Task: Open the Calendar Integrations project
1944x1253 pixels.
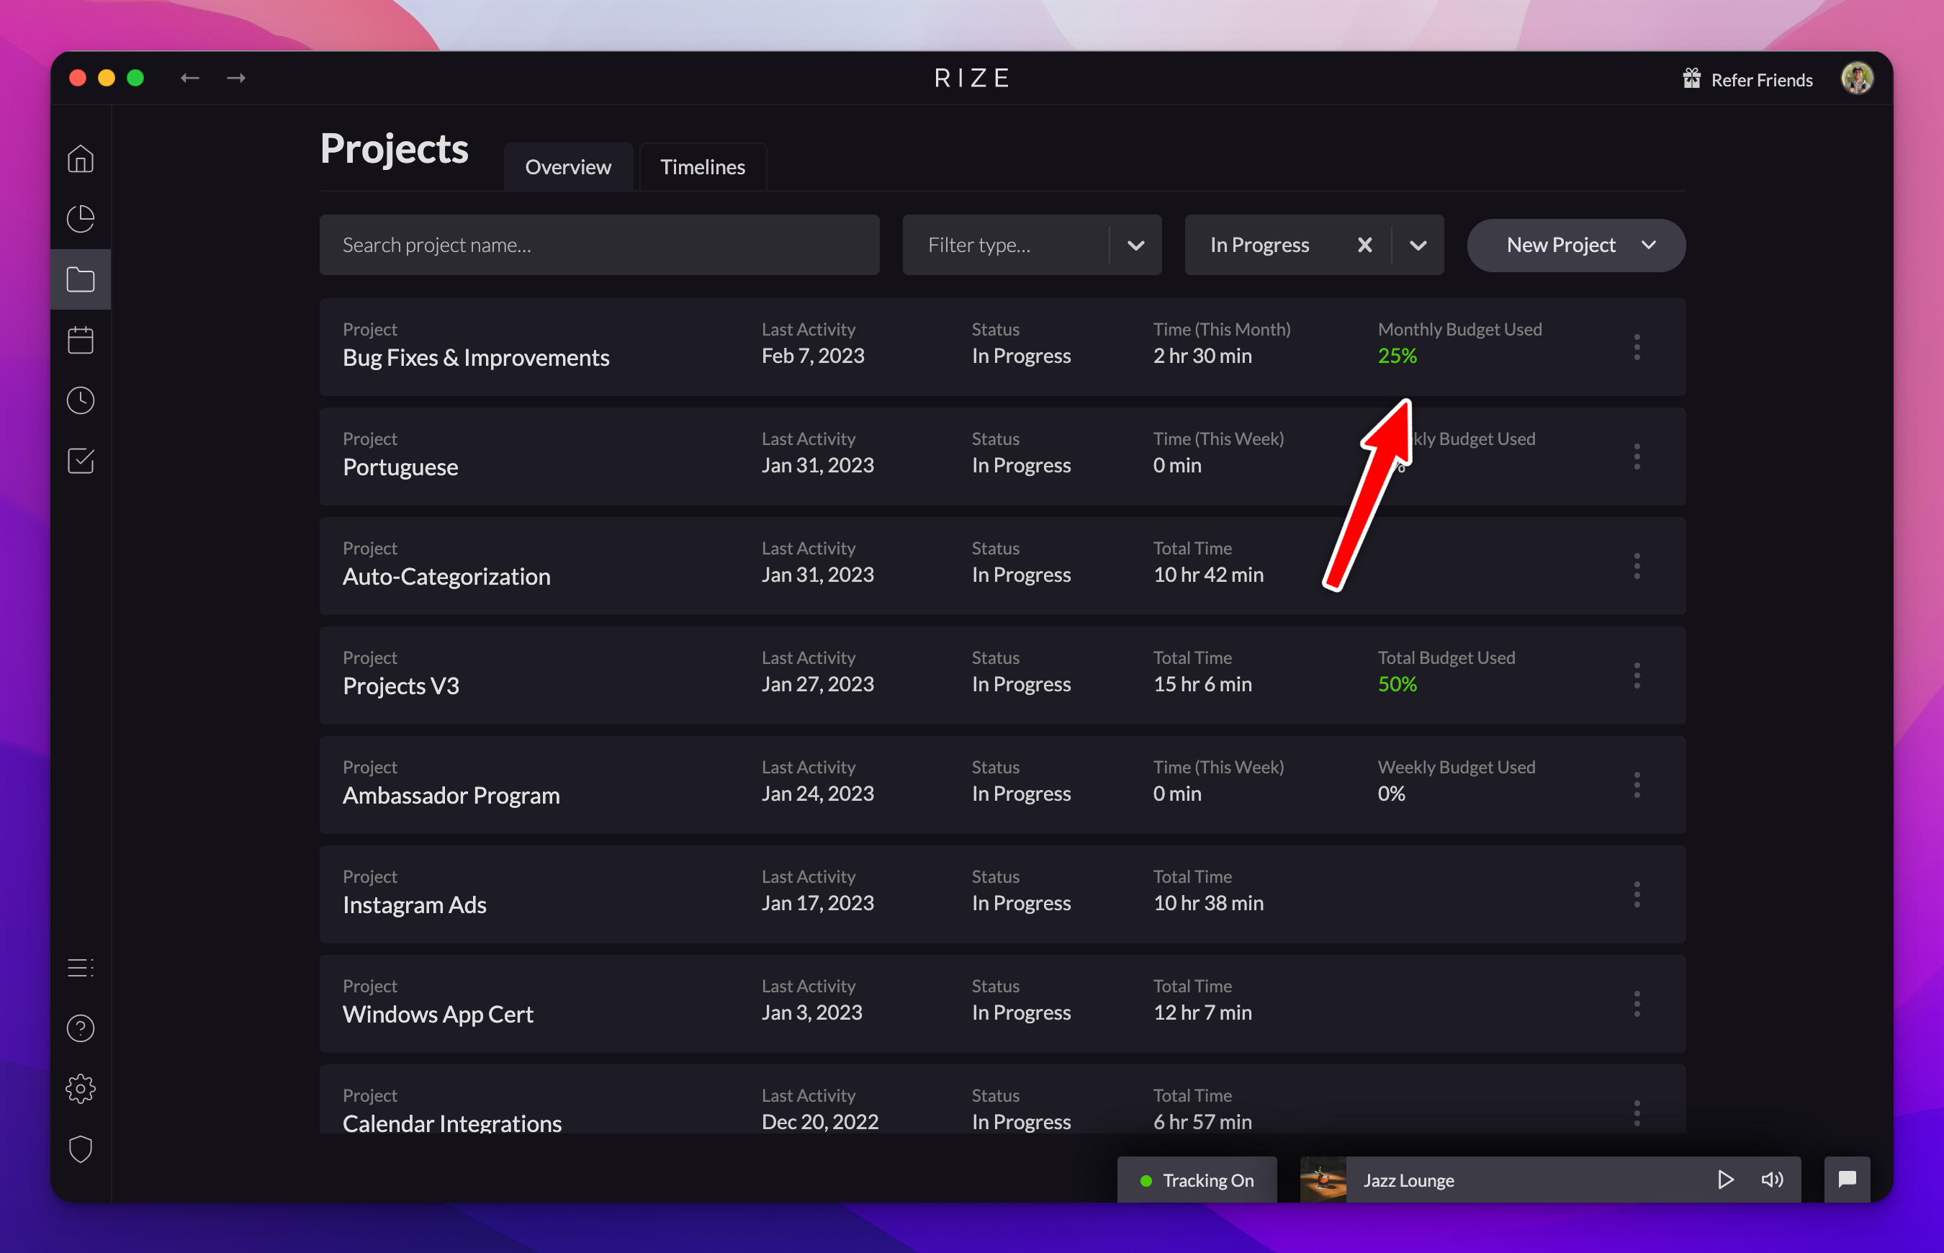Action: (452, 1123)
